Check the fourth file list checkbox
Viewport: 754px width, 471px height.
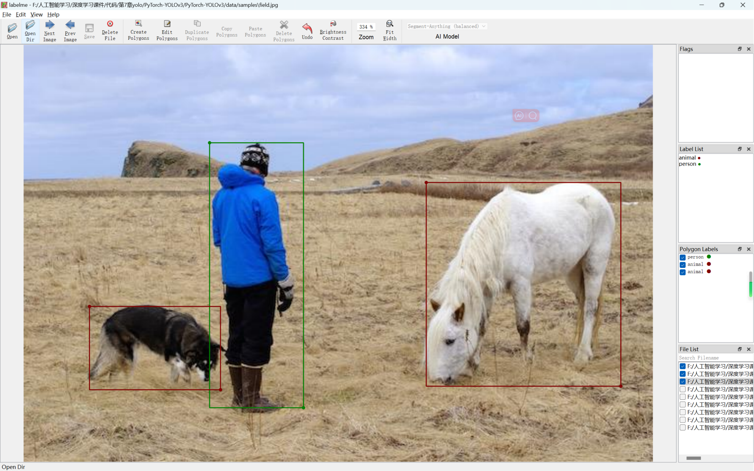pyautogui.click(x=683, y=389)
